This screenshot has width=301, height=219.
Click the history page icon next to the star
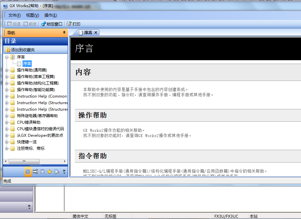57,172
